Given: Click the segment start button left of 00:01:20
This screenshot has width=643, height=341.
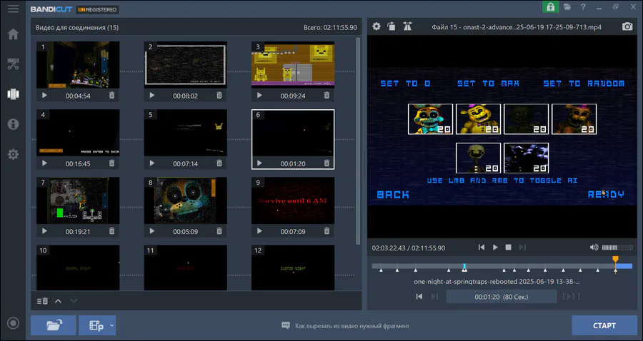Looking at the screenshot, I should tap(419, 296).
